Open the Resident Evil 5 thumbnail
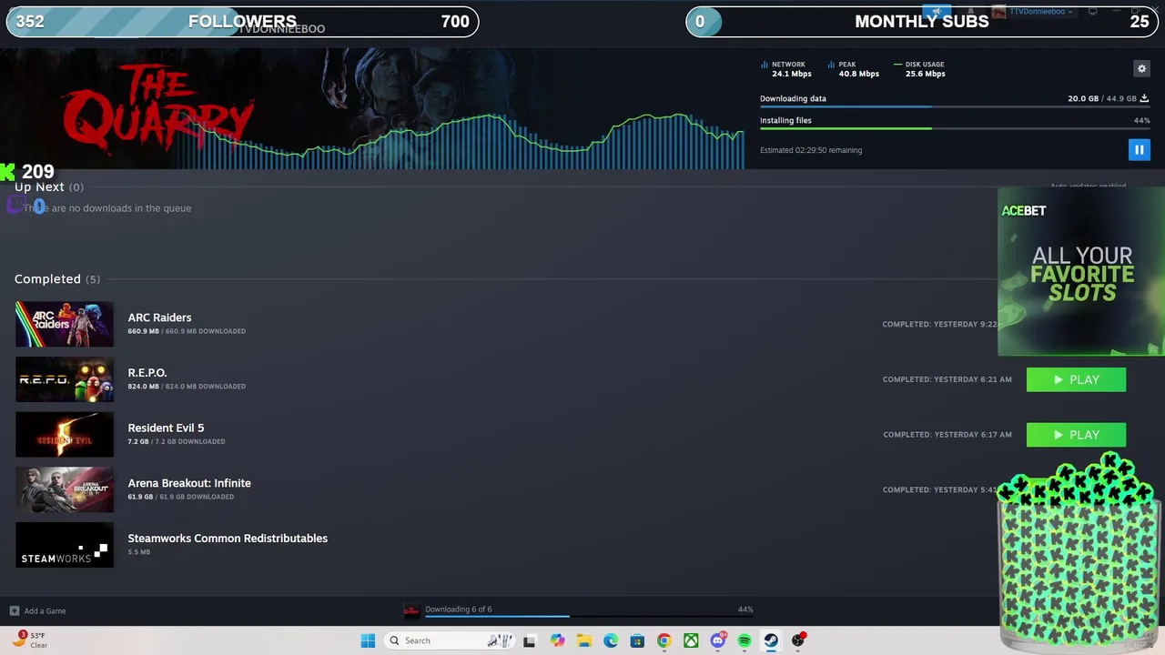Image resolution: width=1165 pixels, height=655 pixels. pyautogui.click(x=65, y=435)
